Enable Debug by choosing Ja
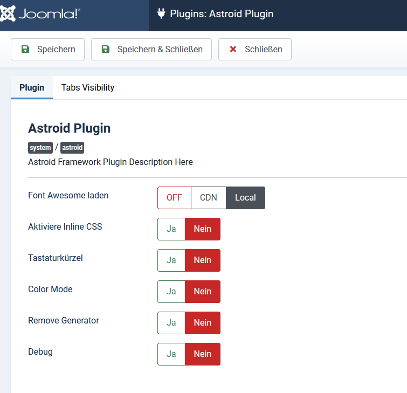Viewport: 407px width, 393px height. [171, 354]
